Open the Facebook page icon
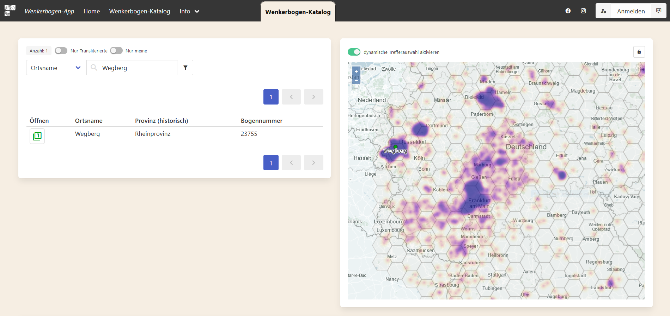The width and height of the screenshot is (670, 316). pyautogui.click(x=568, y=11)
